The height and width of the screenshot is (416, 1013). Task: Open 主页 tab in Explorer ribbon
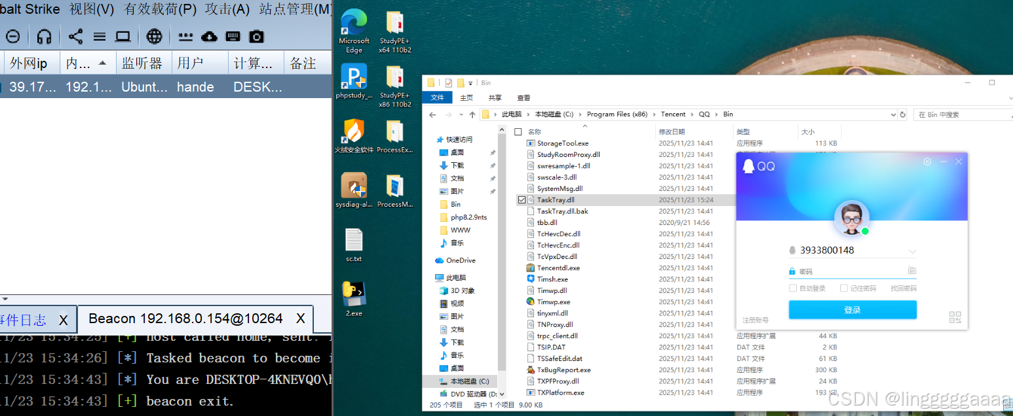(467, 97)
